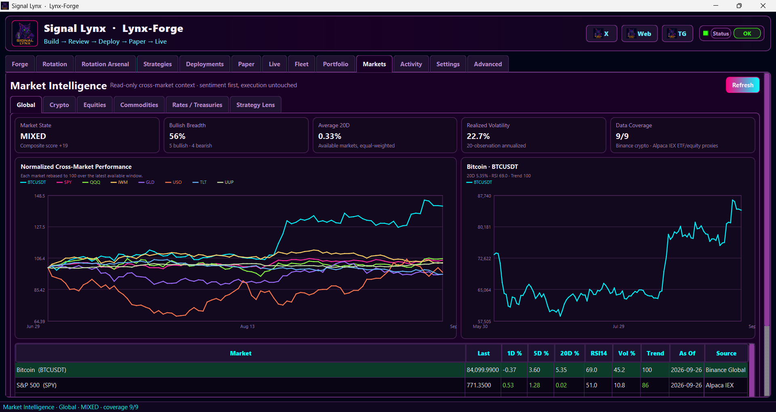Click the BTCUSDT legend entry in performance chart
776x412 pixels.
pos(33,182)
